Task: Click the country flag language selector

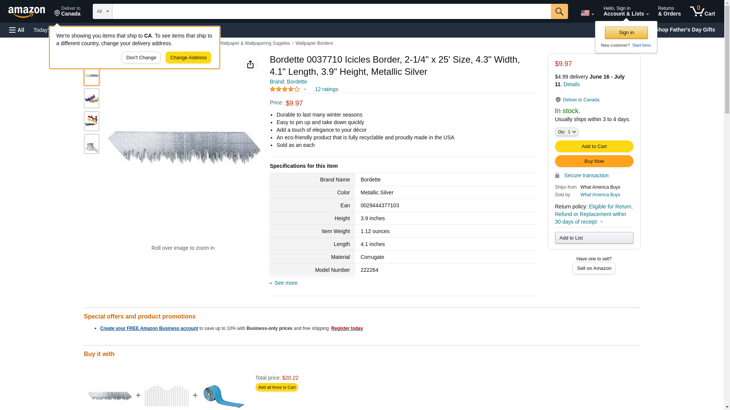Action: tap(587, 13)
